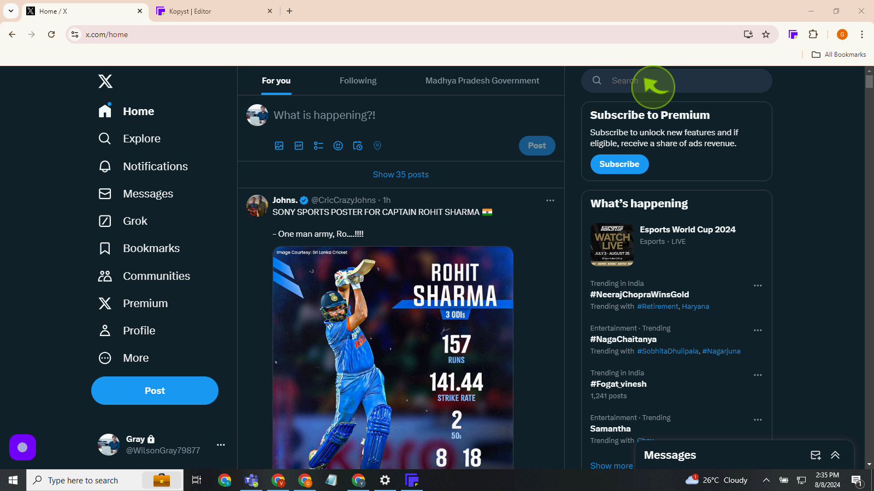Open Messages in the sidebar
The image size is (874, 491).
coord(136,194)
